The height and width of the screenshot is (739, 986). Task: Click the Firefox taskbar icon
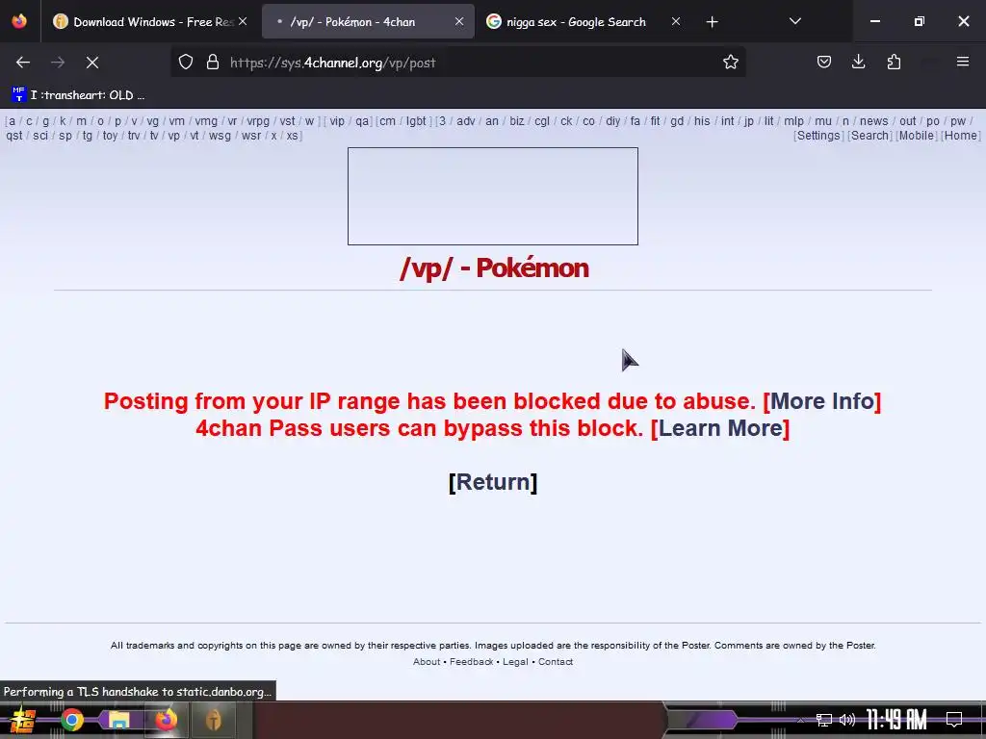click(166, 720)
